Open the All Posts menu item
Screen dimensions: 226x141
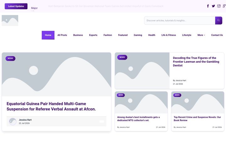[62, 35]
